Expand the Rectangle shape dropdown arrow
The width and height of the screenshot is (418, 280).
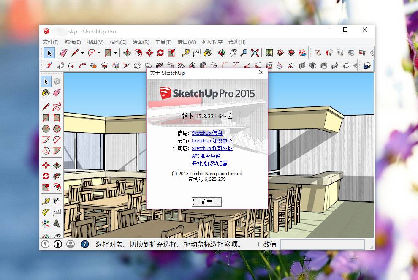click(115, 53)
